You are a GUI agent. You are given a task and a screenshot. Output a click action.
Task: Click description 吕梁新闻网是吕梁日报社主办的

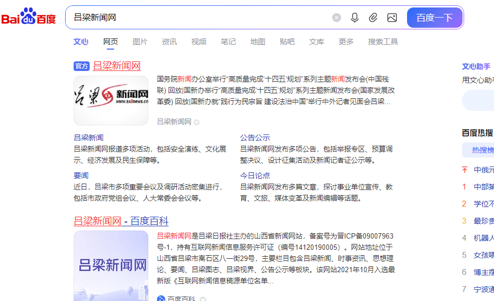point(205,236)
